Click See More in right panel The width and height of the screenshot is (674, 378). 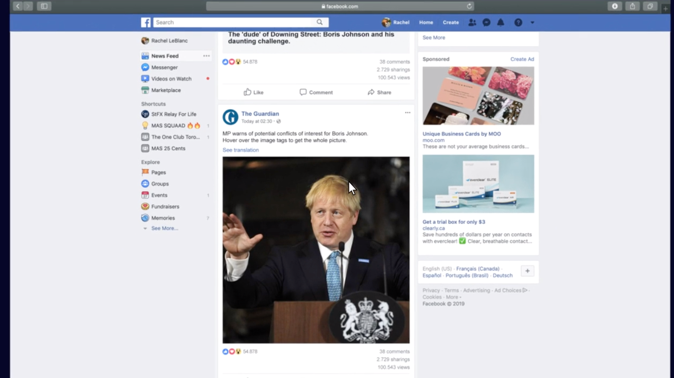click(434, 38)
